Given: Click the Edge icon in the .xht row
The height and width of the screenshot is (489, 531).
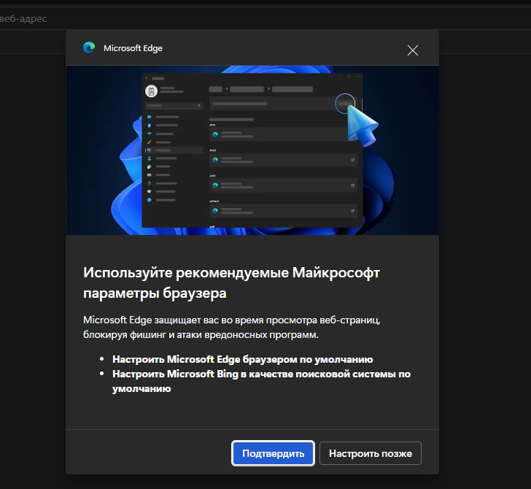Looking at the screenshot, I should click(215, 185).
